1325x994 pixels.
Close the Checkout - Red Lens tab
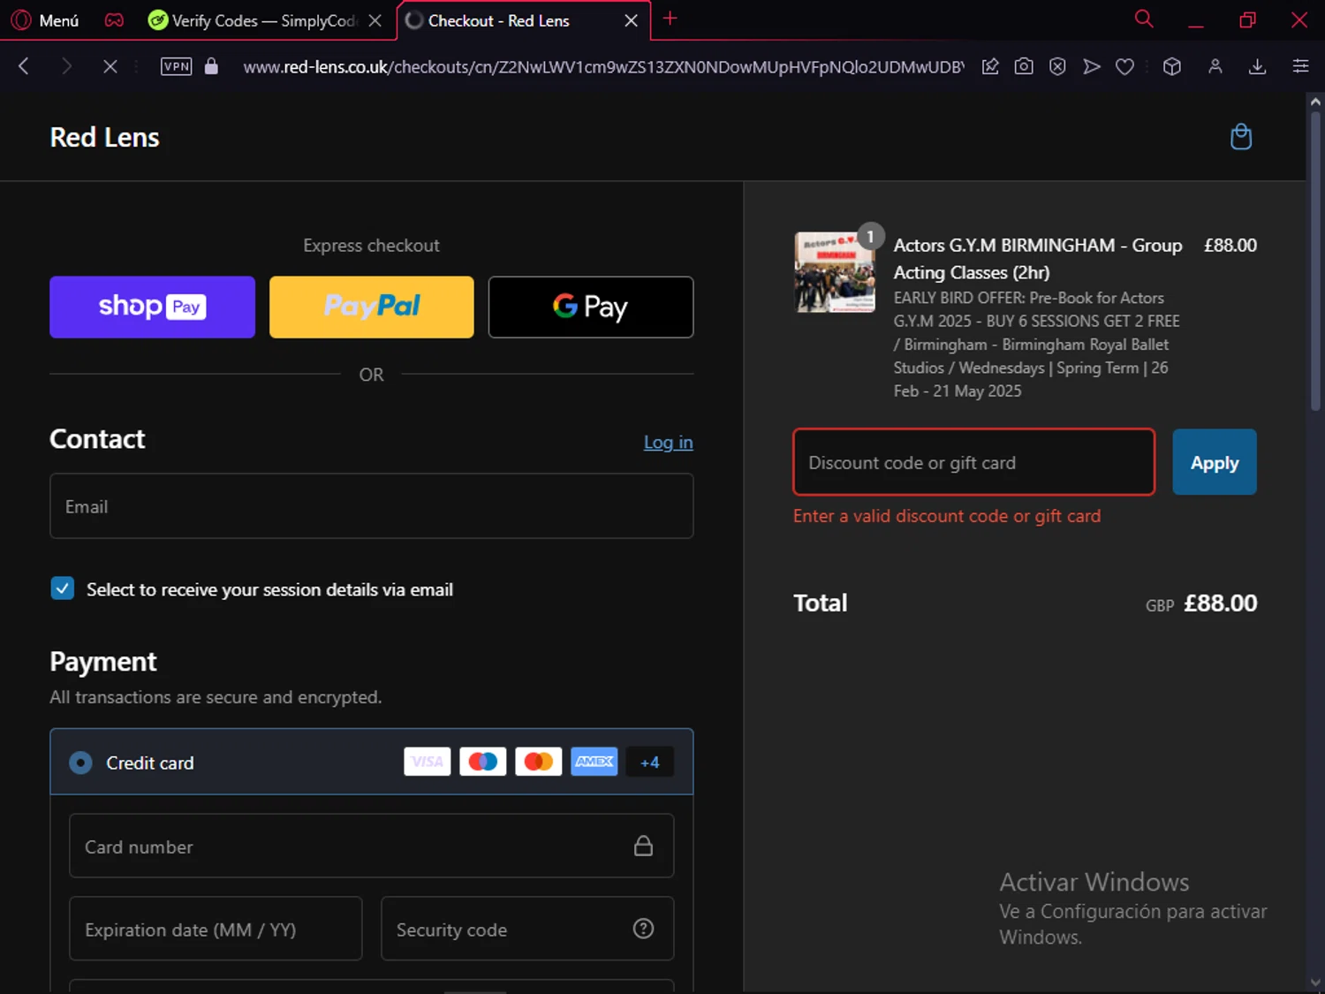pos(632,20)
